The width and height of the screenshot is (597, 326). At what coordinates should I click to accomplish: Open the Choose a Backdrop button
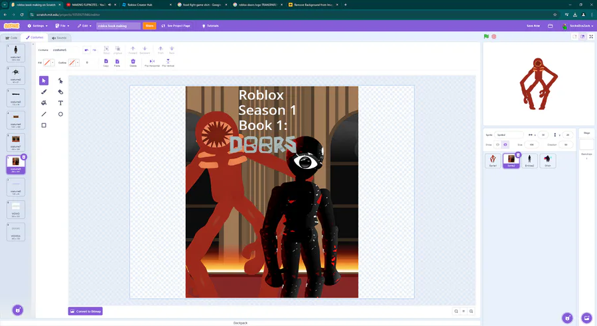pyautogui.click(x=587, y=317)
